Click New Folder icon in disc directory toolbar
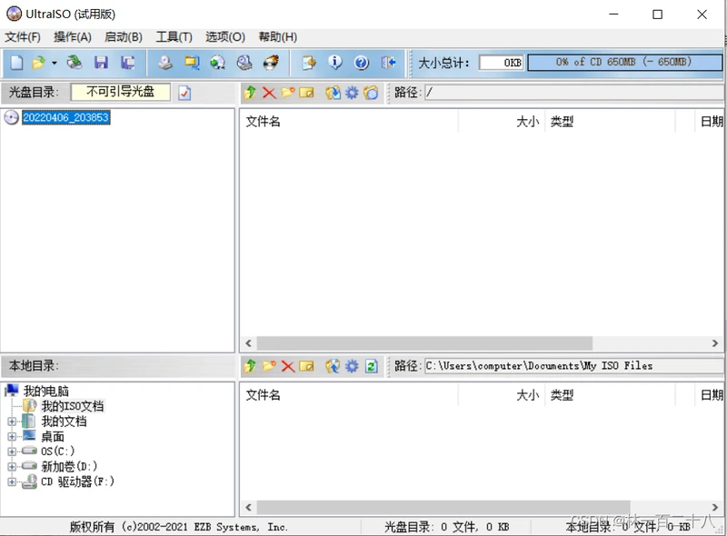The image size is (727, 536). coord(287,93)
